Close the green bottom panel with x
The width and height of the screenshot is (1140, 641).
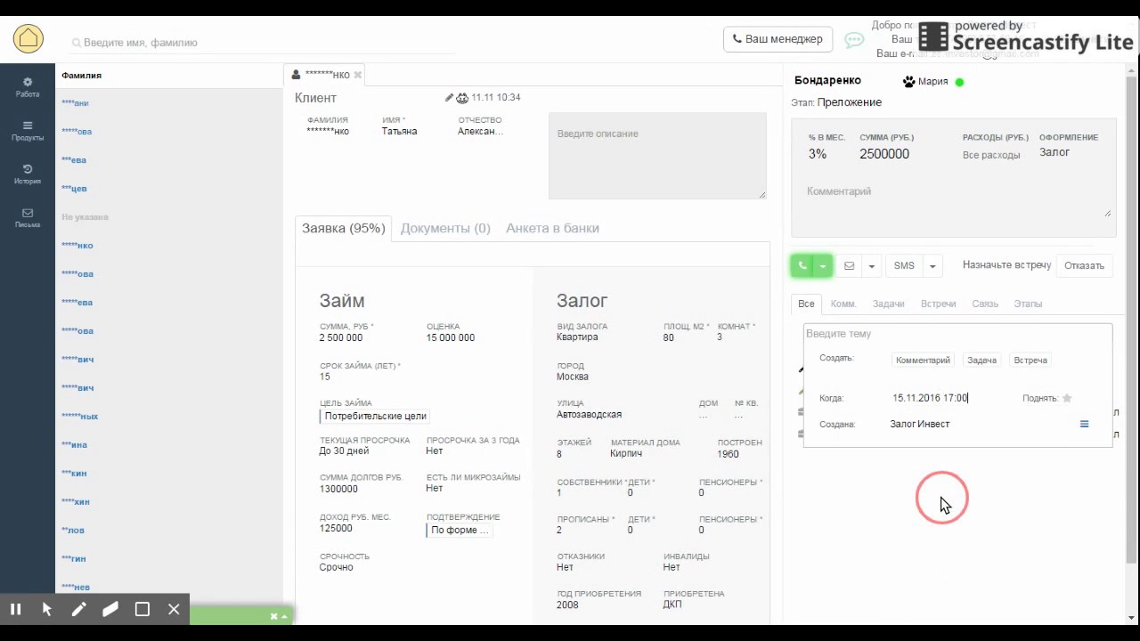coord(274,616)
